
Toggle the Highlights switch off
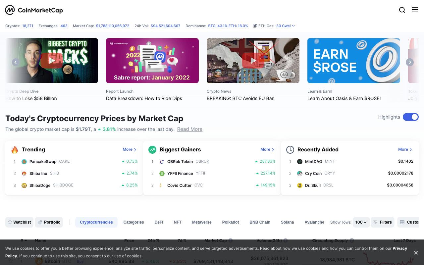coord(411,117)
